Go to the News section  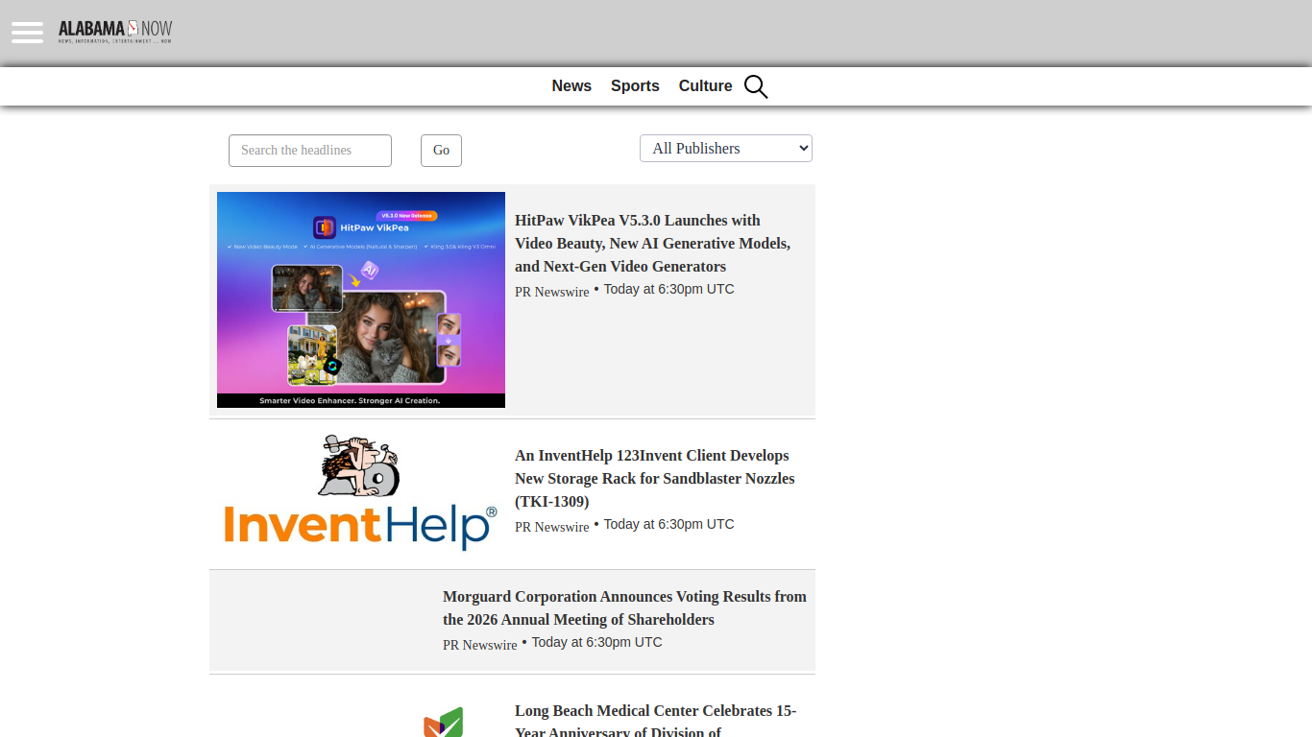tap(571, 86)
